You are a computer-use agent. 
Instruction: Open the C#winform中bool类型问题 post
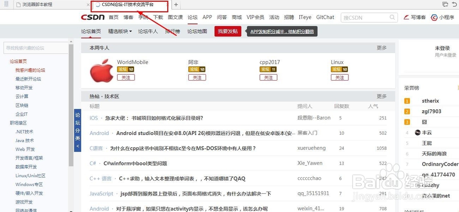(x=135, y=163)
